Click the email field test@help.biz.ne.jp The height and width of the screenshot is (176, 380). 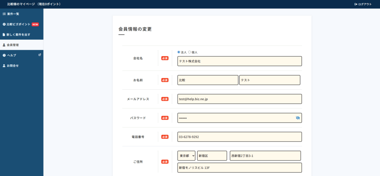239,99
